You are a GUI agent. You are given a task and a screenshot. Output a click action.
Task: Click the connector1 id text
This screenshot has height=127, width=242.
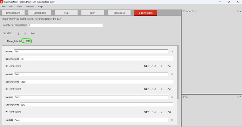[15, 89]
